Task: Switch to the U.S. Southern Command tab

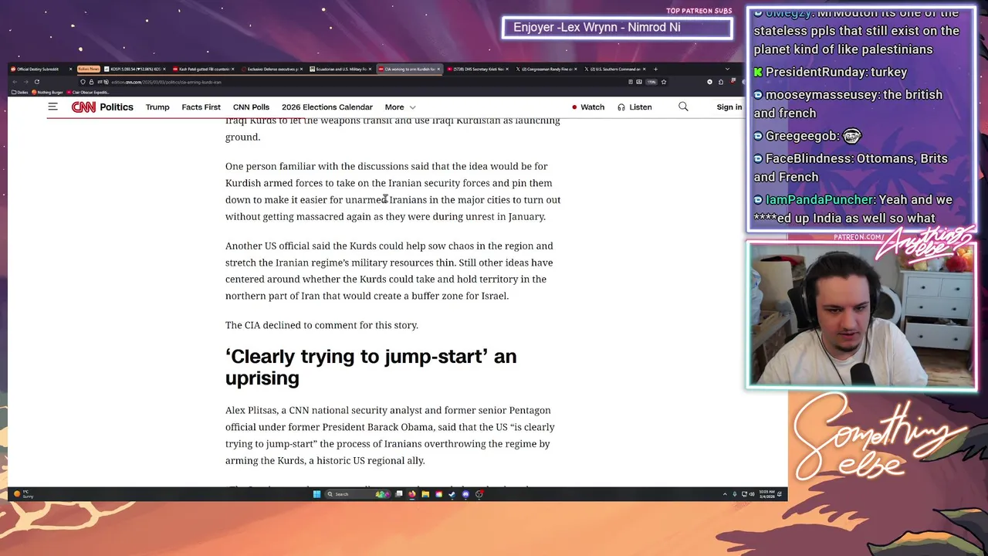Action: [616, 69]
